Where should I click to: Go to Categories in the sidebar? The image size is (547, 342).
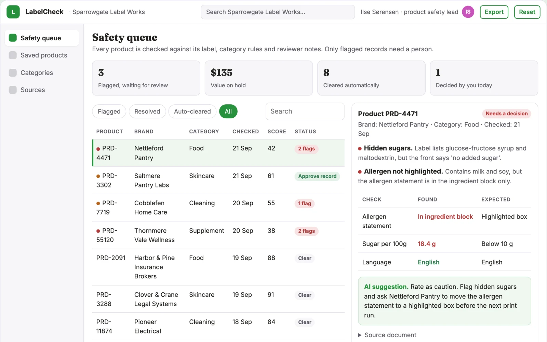coord(42,73)
